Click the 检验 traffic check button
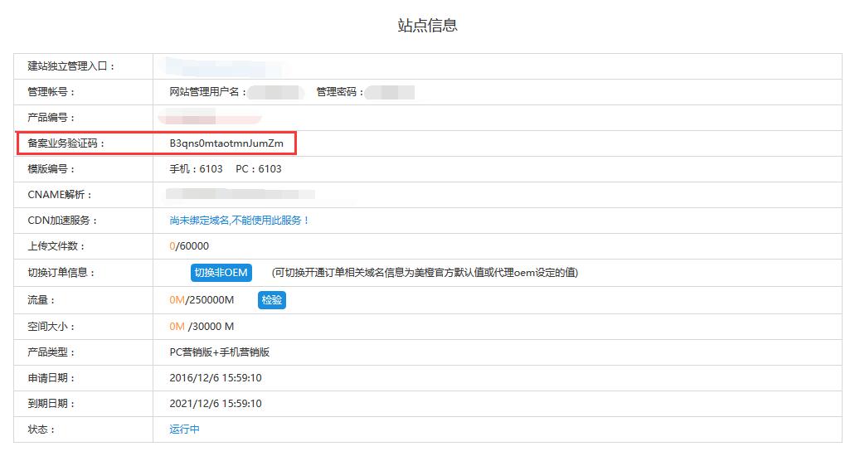This screenshot has width=855, height=461. tap(271, 299)
